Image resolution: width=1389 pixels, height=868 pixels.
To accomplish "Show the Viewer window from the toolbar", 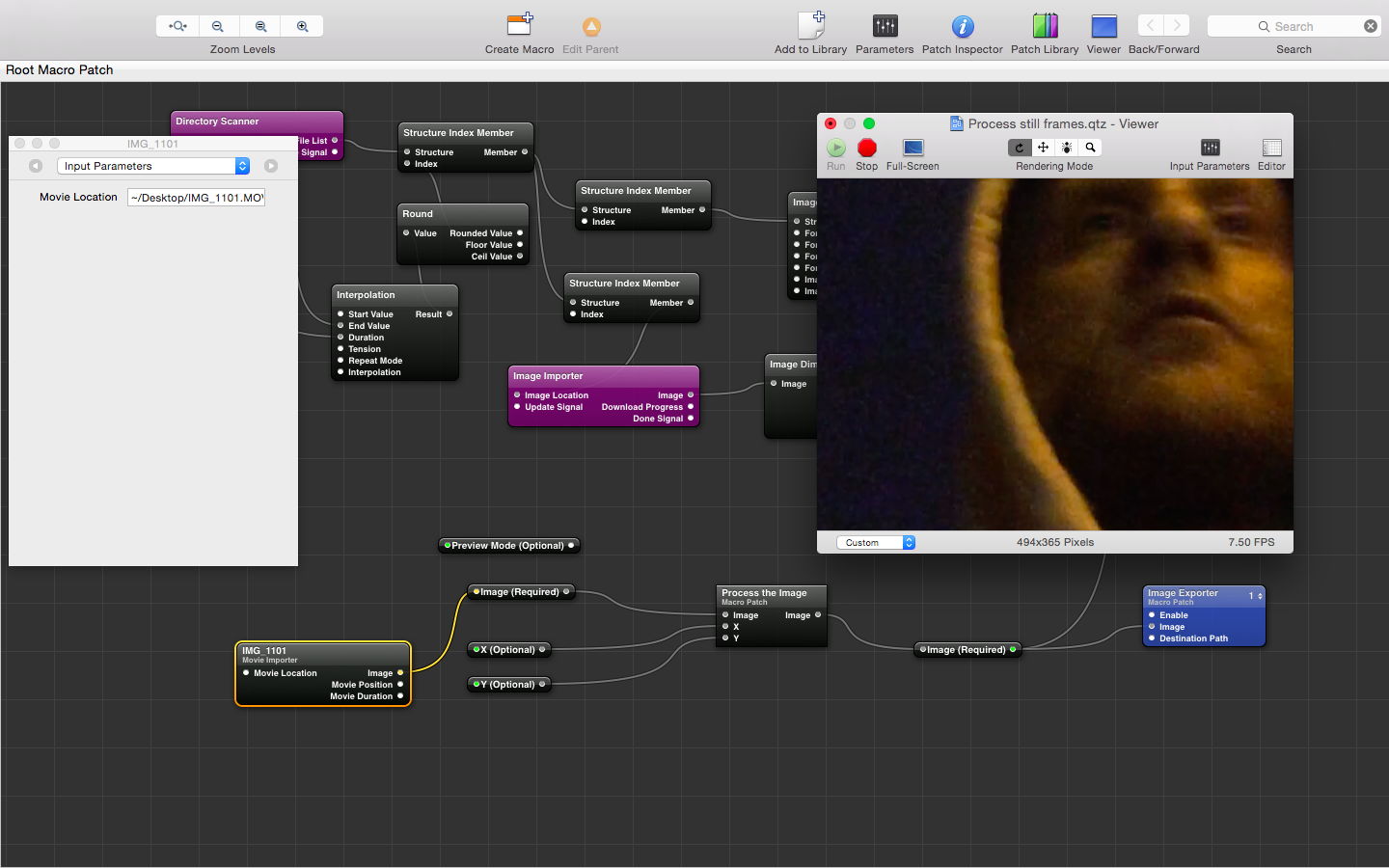I will (1104, 26).
